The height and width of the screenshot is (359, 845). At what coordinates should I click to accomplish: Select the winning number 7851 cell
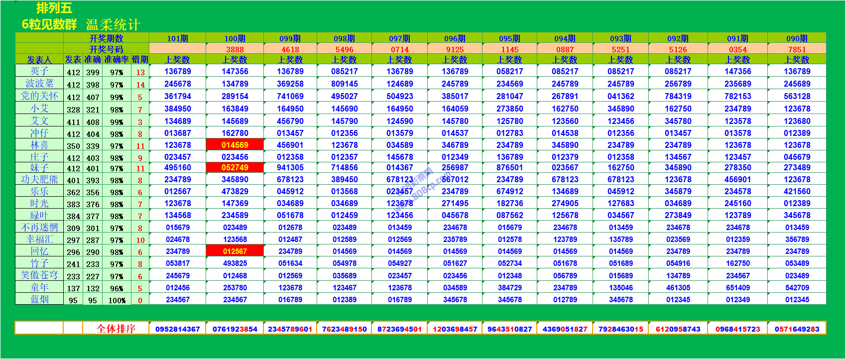click(x=797, y=49)
